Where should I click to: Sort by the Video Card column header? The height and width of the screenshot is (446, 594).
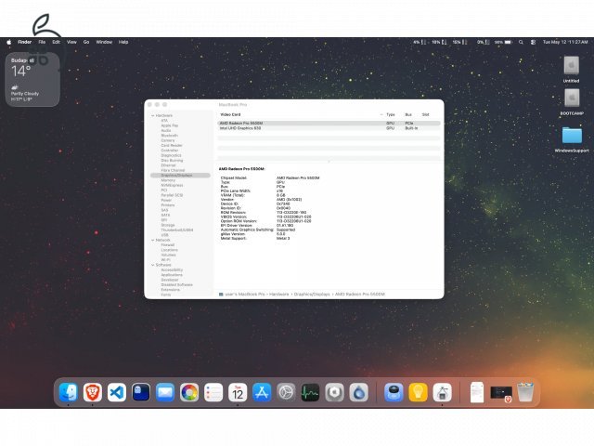point(230,114)
